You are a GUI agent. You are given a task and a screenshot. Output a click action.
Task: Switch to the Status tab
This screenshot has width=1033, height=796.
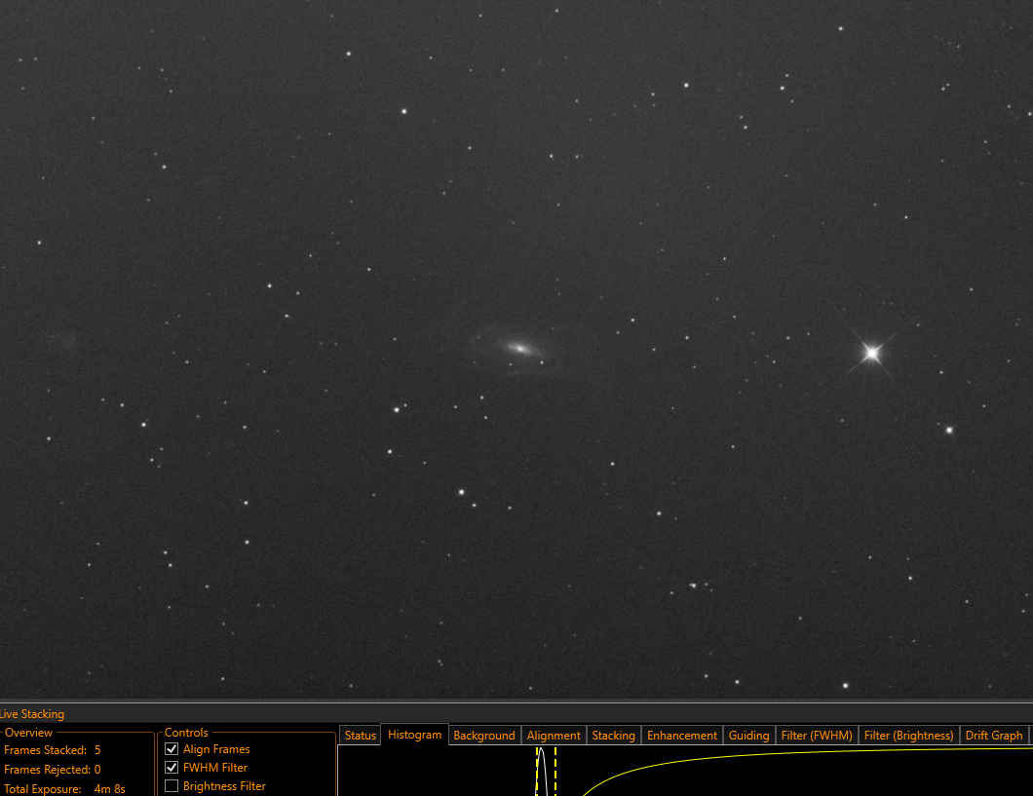[x=361, y=735]
